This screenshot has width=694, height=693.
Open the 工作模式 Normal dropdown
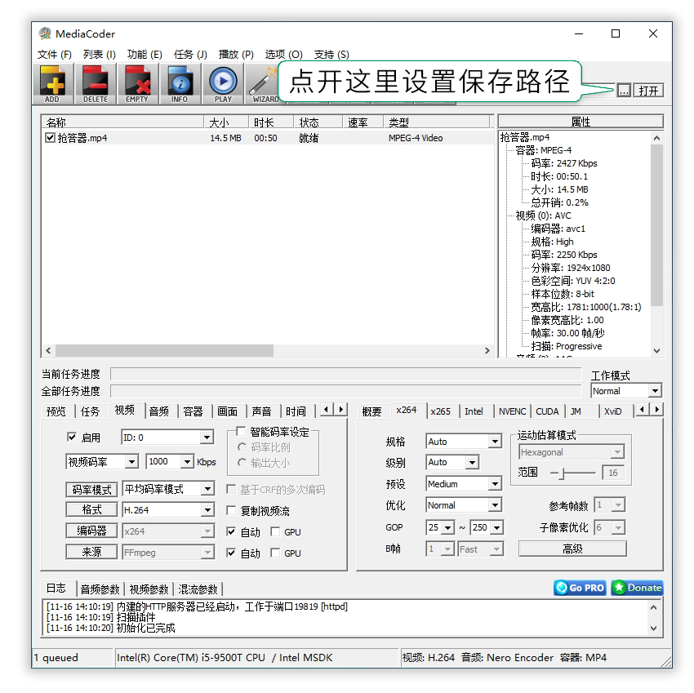pos(626,391)
